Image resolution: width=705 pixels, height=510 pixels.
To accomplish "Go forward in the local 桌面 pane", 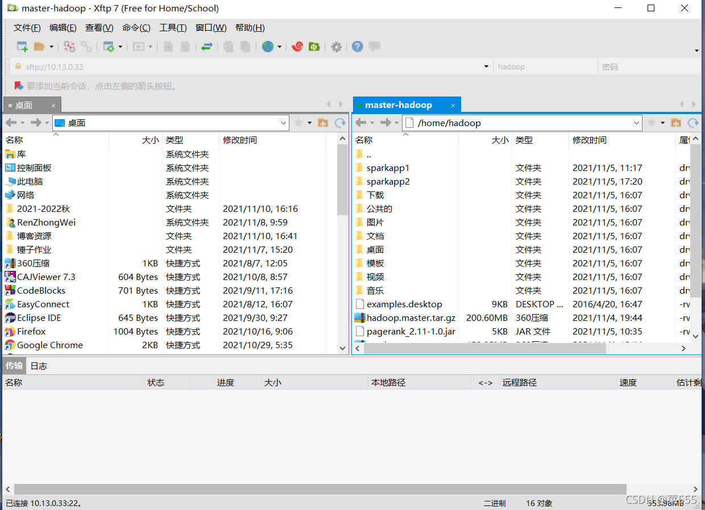I will point(36,123).
